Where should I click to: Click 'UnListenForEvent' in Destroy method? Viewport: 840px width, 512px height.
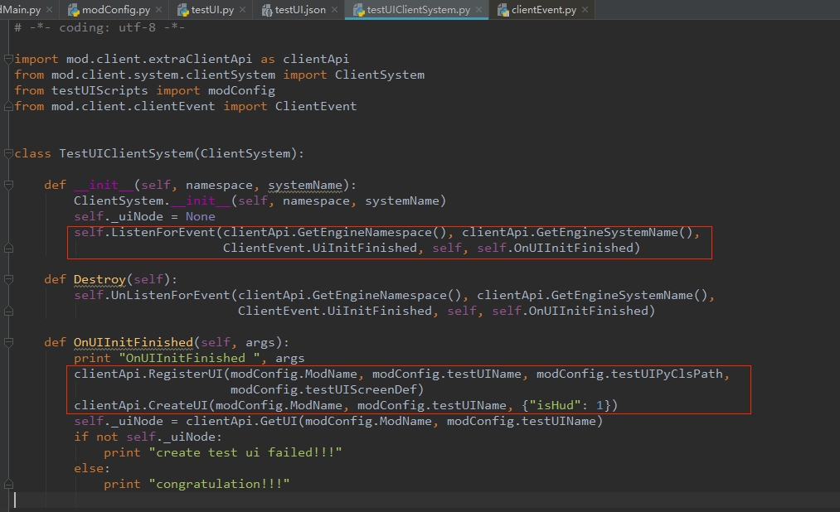(x=170, y=295)
